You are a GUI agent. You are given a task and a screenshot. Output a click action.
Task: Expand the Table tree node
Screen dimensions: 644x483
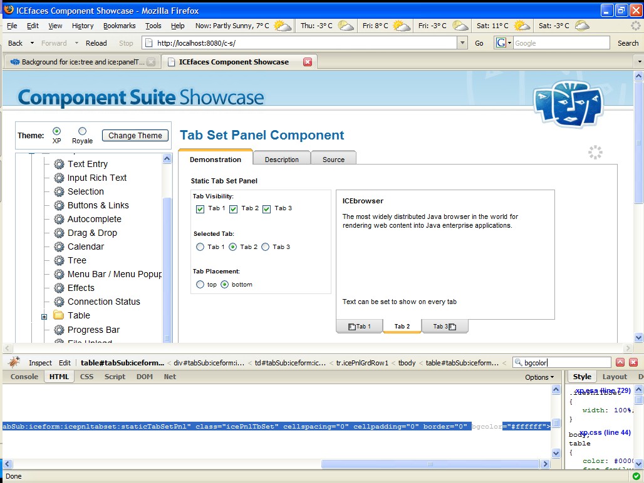tap(44, 317)
